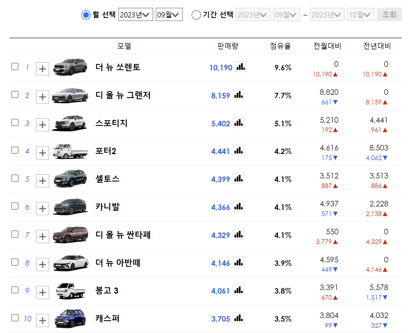Select the 기간 선택 radio button
This screenshot has height=333, width=415.
coord(196,15)
